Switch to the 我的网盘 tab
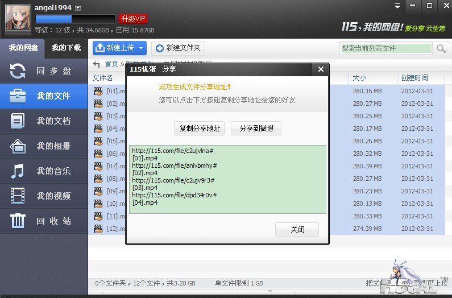 23,48
